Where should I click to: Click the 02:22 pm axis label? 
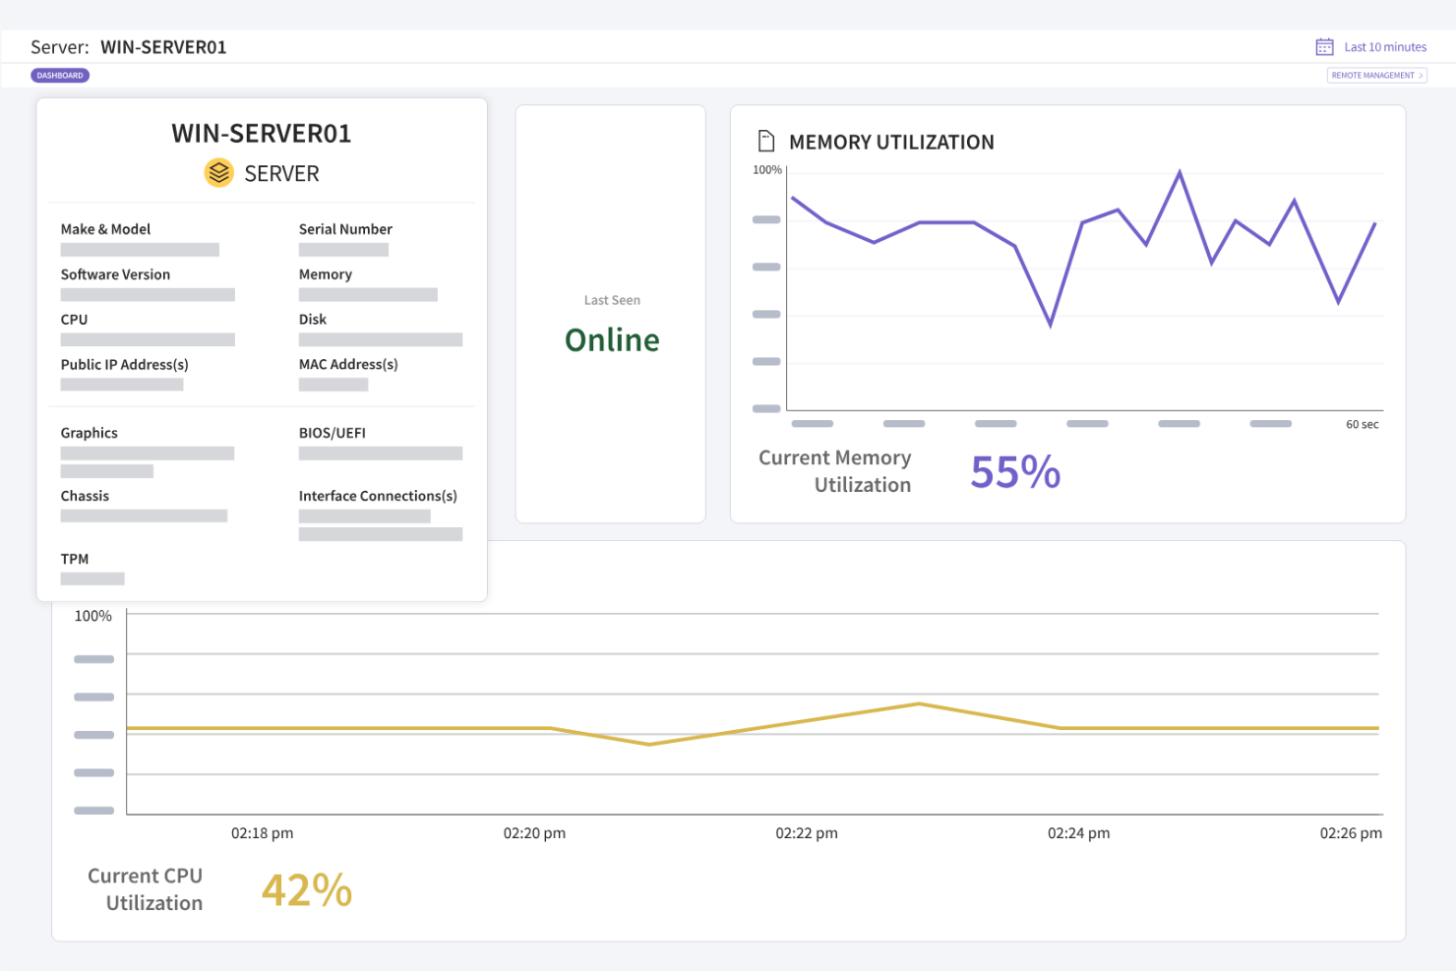point(807,833)
